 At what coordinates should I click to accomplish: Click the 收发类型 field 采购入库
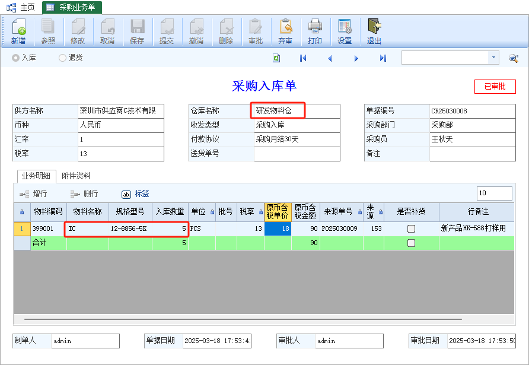[x=297, y=125]
